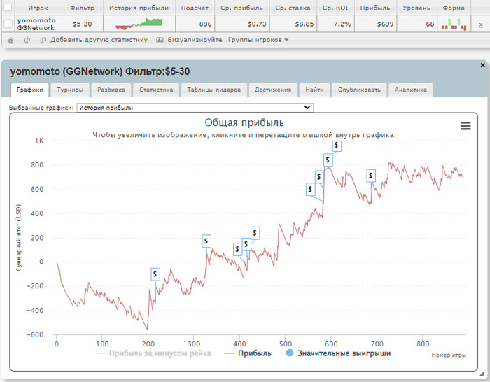The width and height of the screenshot is (490, 382).
Task: Open the Таблицы лидеров tab
Action: pyautogui.click(x=213, y=90)
